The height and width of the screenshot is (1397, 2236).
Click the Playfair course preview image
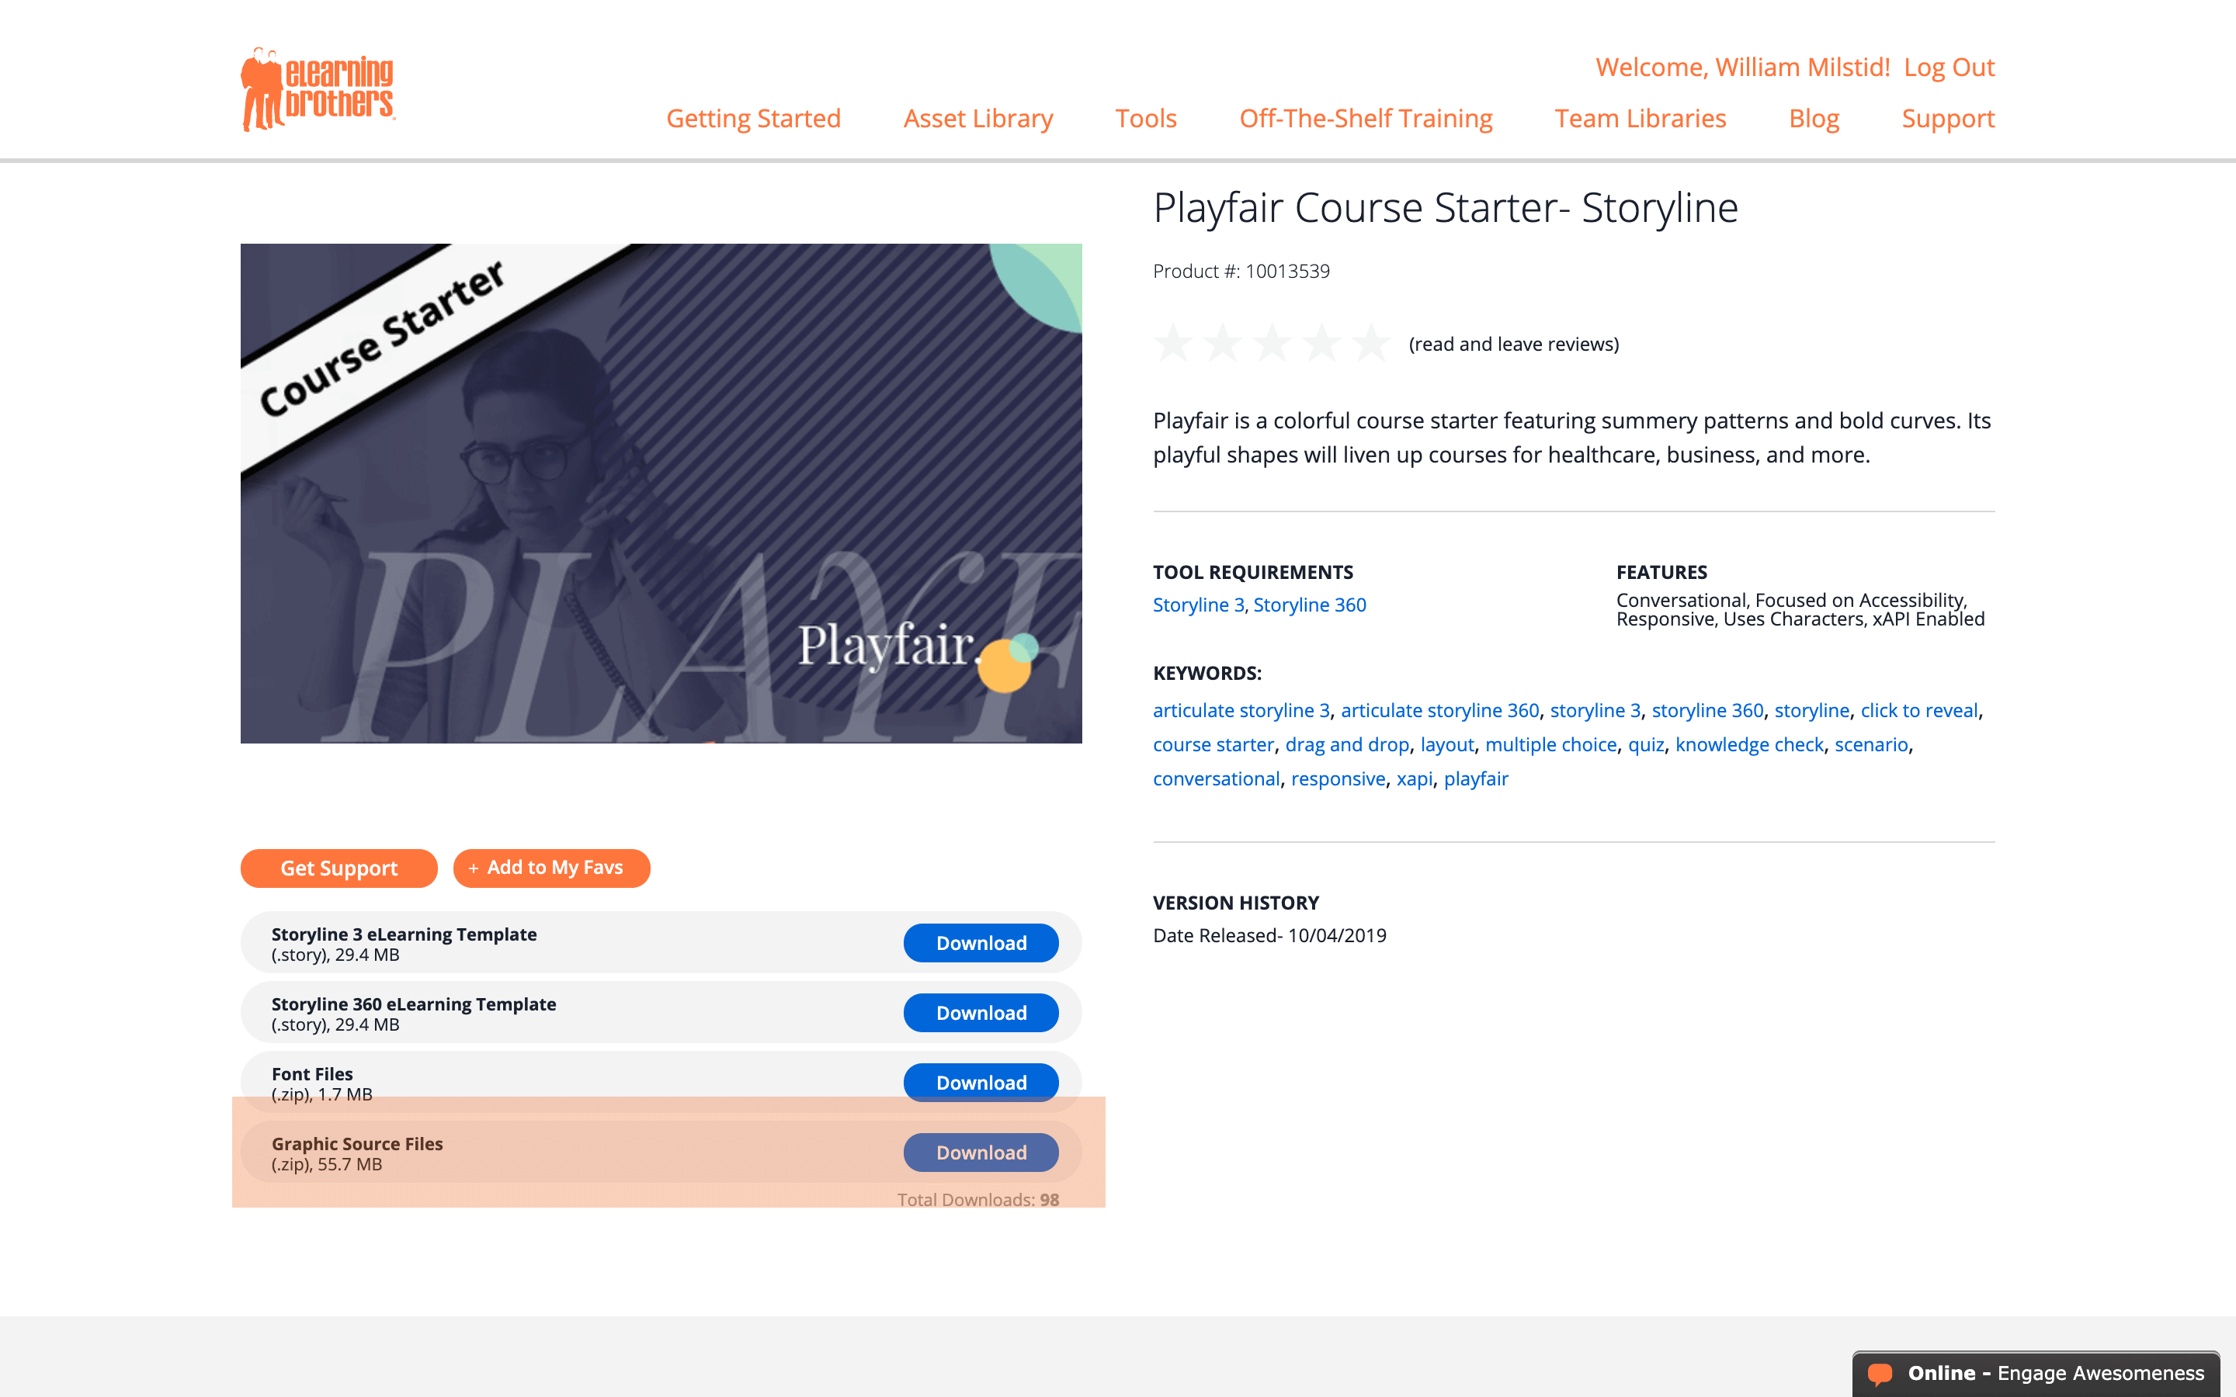tap(661, 494)
